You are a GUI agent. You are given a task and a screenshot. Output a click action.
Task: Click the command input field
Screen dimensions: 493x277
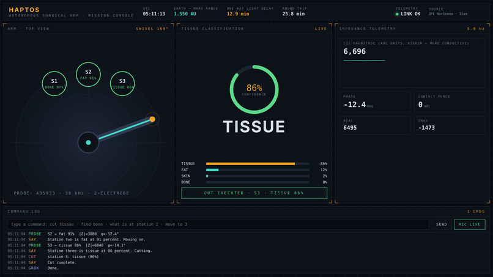[x=218, y=224]
